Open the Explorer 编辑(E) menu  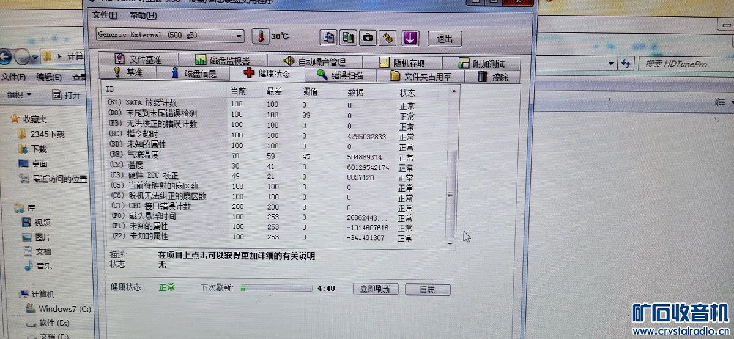click(48, 78)
